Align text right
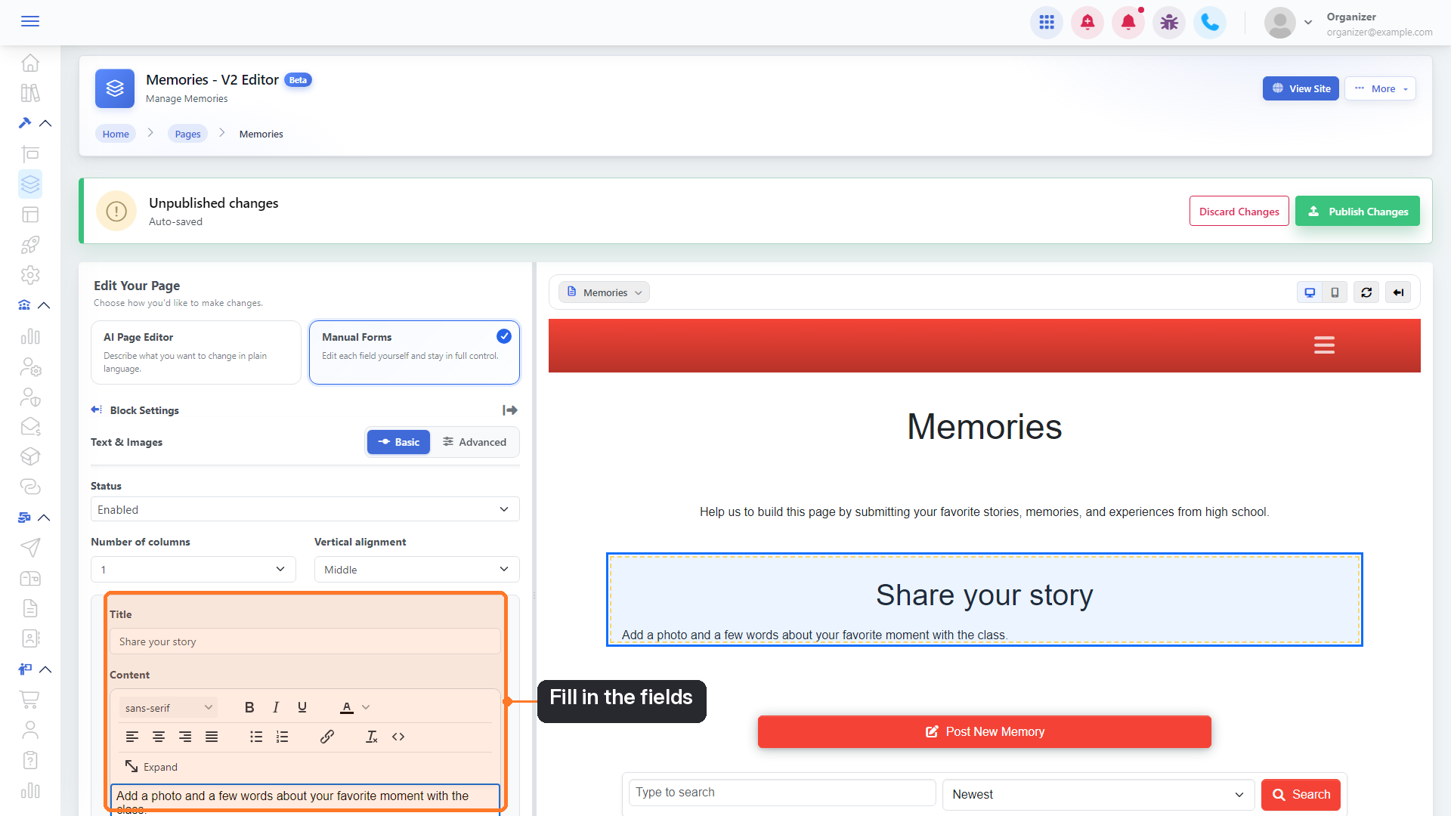This screenshot has height=816, width=1451. click(185, 737)
